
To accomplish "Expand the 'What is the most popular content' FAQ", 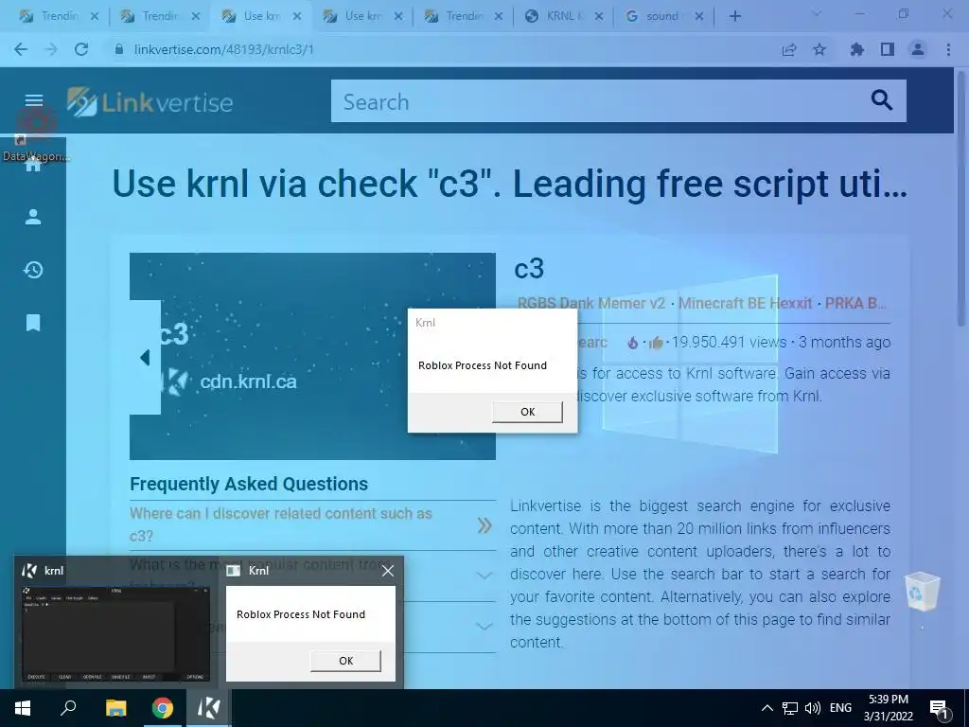I will coord(312,576).
